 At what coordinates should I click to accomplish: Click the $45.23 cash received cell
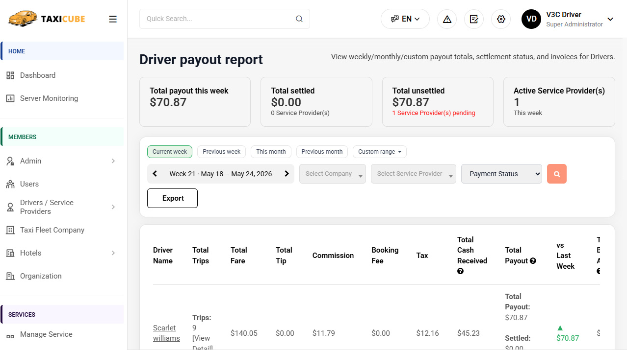coord(469,333)
